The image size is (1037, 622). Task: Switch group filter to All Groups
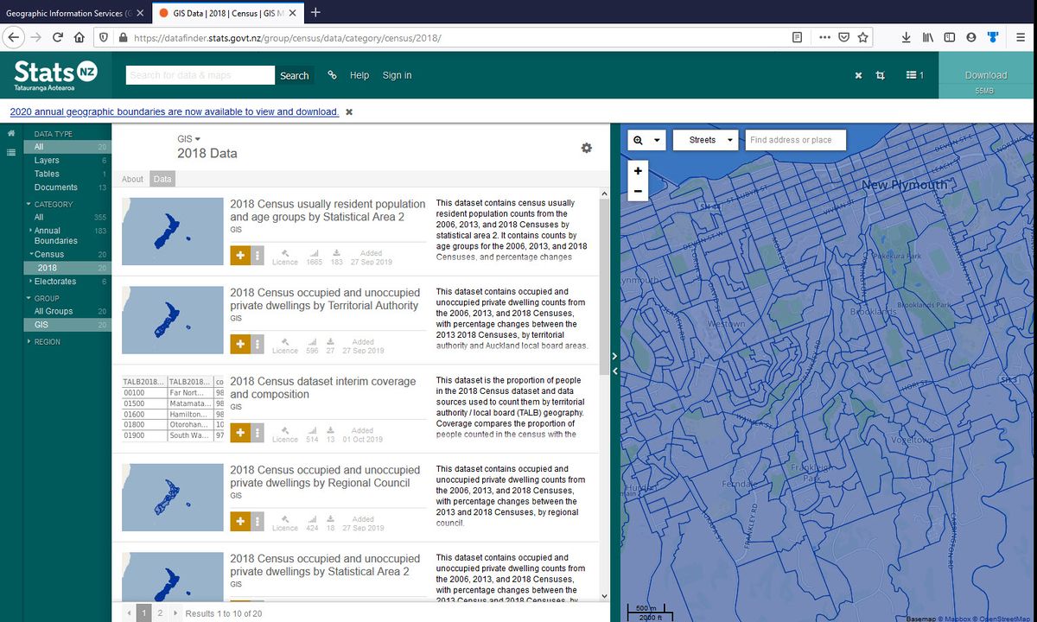pos(53,311)
